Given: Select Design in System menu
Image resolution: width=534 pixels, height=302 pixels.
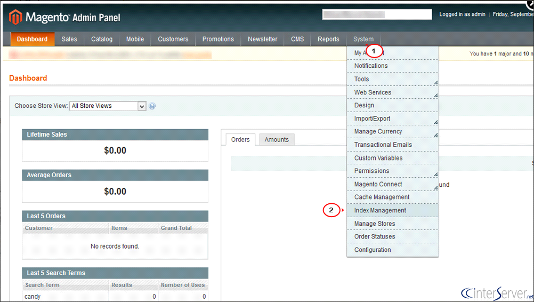Looking at the screenshot, I should pos(393,105).
